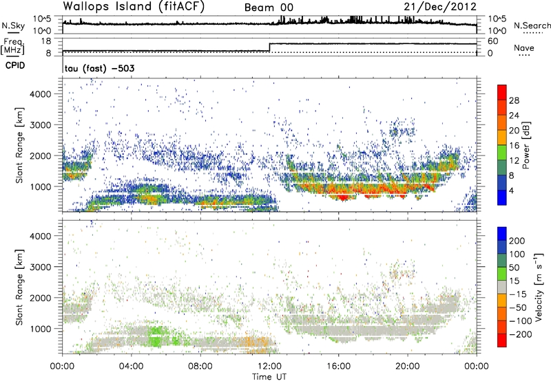
Task: Pick the red bottom segment of Velocity color bar
Action: click(502, 340)
